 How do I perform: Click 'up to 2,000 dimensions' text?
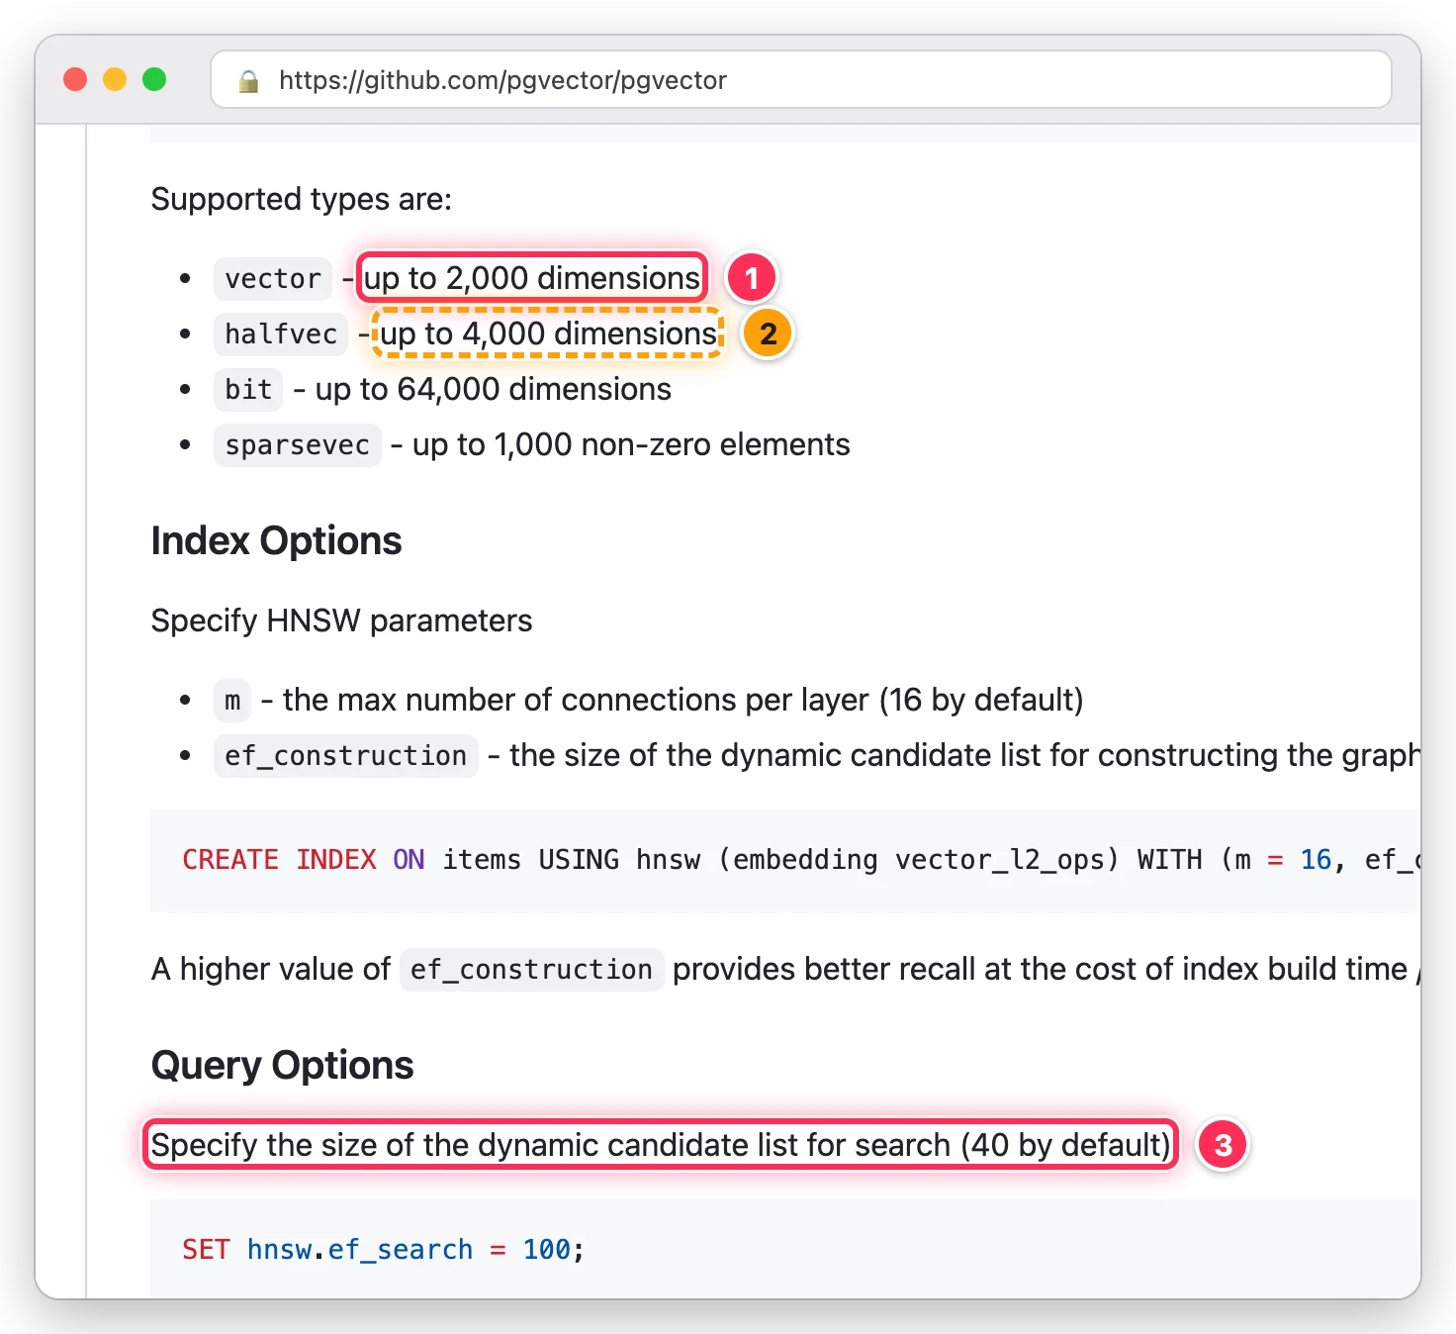click(532, 278)
